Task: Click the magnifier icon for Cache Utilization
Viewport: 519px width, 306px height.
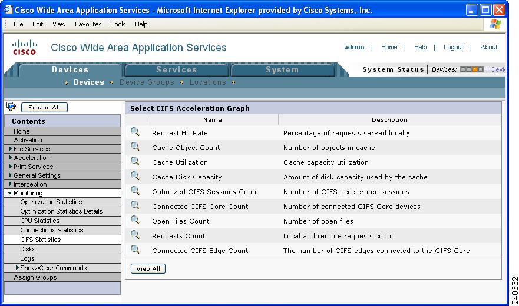Action: click(x=135, y=161)
